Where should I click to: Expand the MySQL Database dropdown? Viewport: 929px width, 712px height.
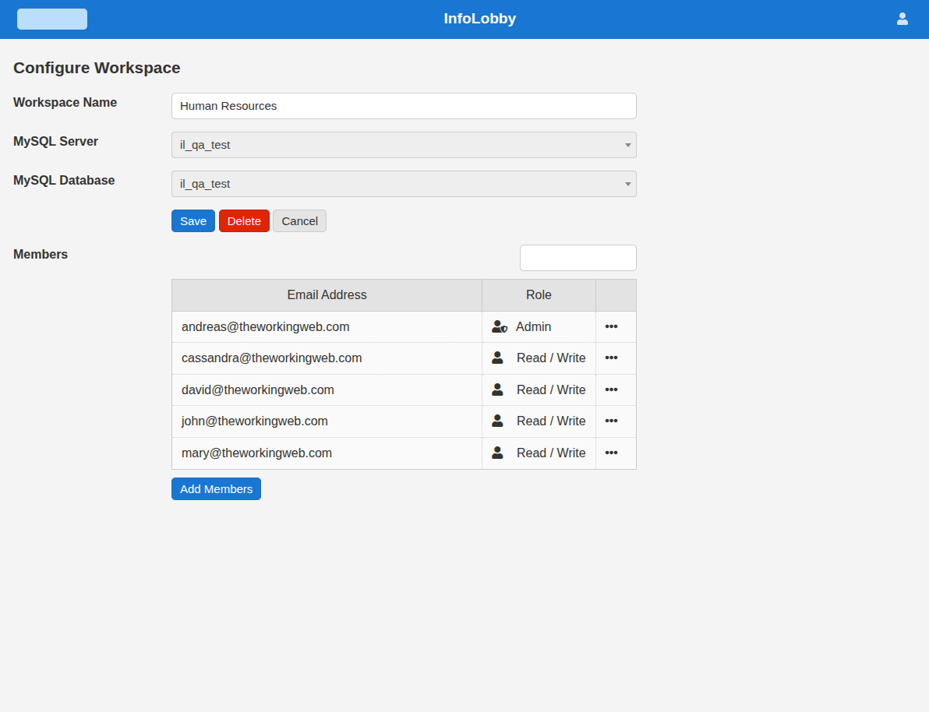click(x=404, y=184)
